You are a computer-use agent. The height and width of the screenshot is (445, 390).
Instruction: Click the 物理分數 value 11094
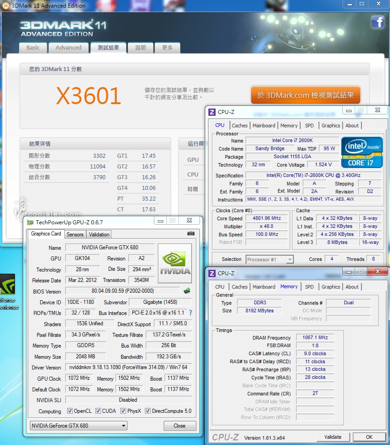97,167
